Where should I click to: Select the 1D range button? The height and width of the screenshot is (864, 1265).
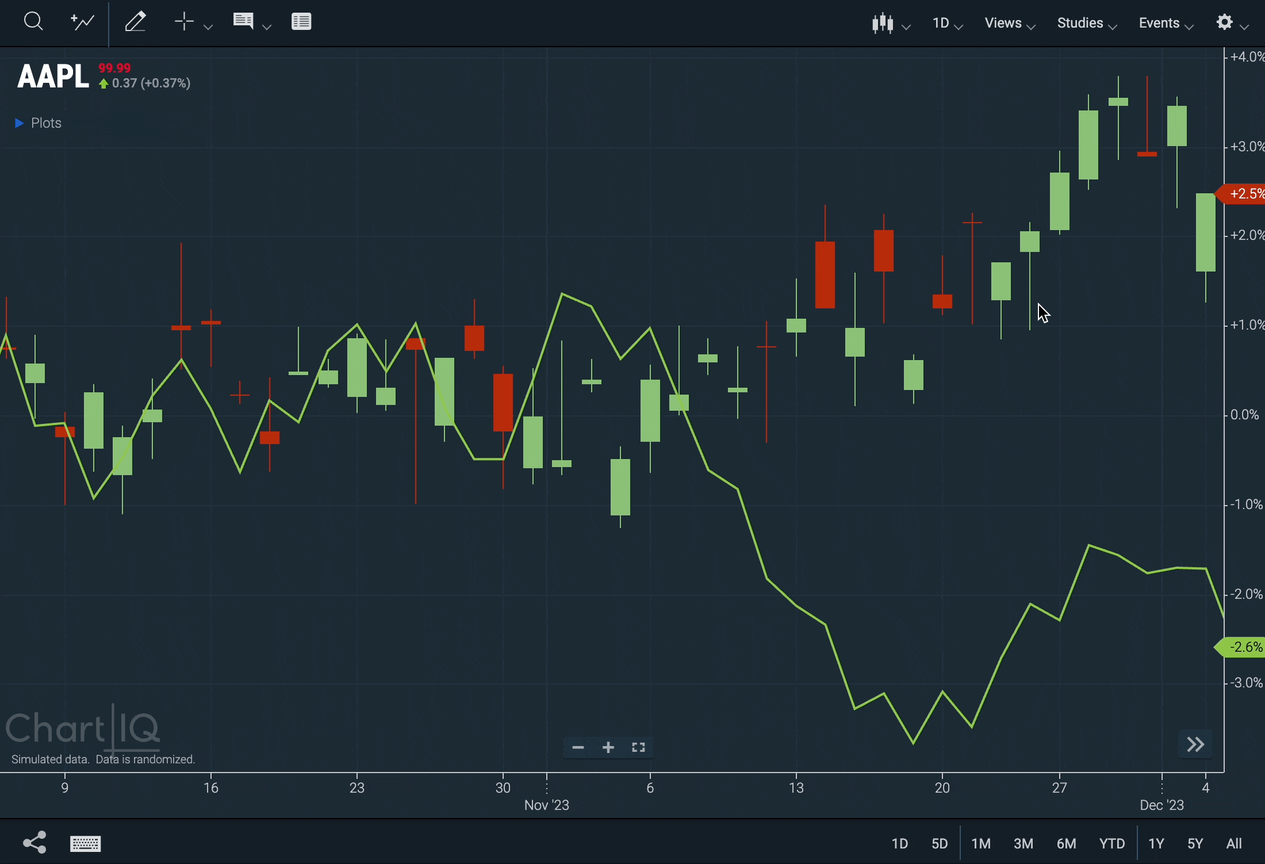click(900, 844)
